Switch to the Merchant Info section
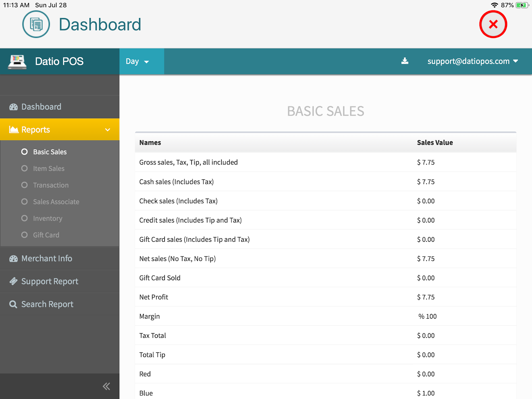This screenshot has height=399, width=532. [47, 258]
